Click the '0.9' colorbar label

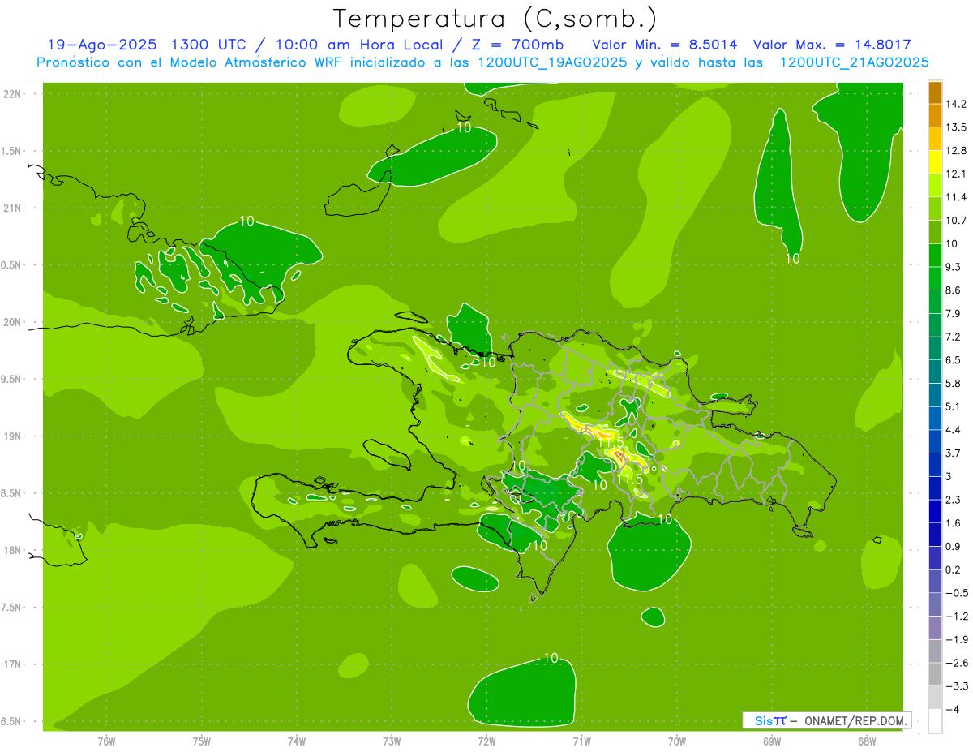click(x=954, y=547)
